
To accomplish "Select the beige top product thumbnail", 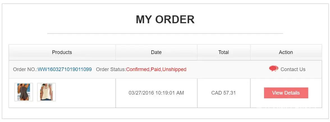I will click(46, 92).
